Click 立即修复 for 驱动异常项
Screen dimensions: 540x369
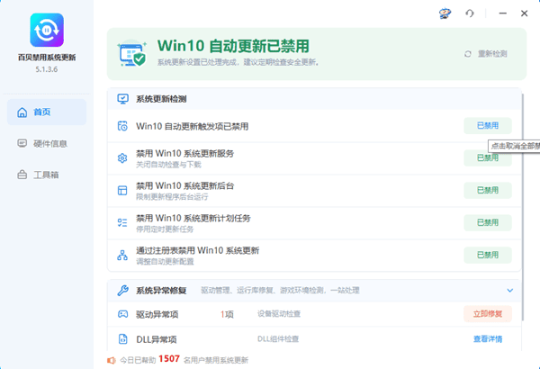(x=488, y=314)
